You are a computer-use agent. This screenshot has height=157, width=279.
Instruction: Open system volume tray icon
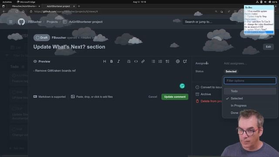click(x=265, y=2)
